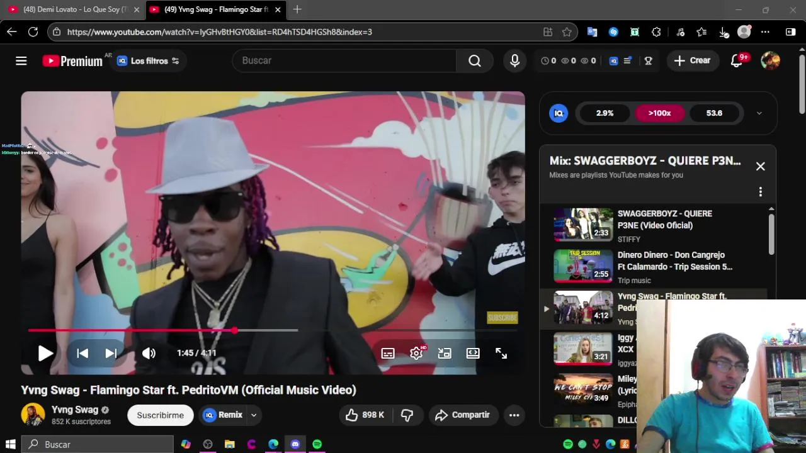The image size is (806, 453).
Task: Open Los filtros vidIQ filters
Action: tap(147, 61)
